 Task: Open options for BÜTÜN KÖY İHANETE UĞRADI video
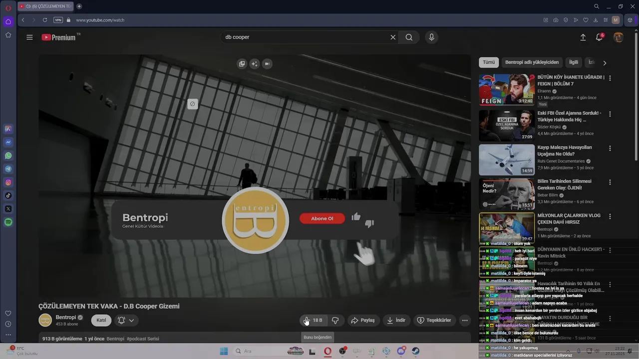pos(610,78)
